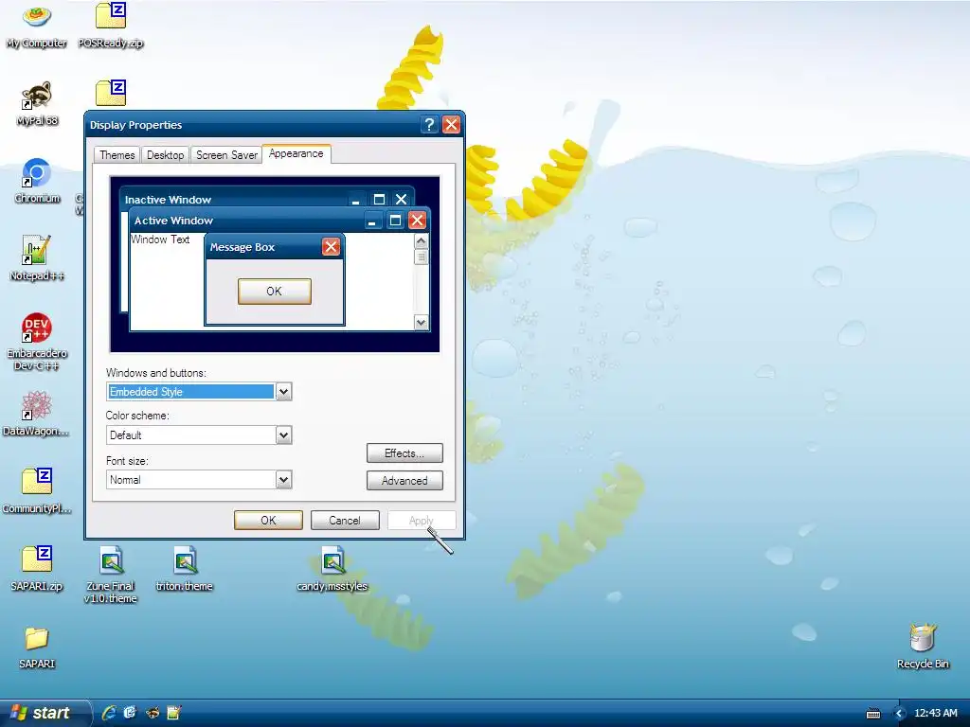Viewport: 970px width, 727px height.
Task: Open the Notepad++ desktop shortcut
Action: point(37,258)
